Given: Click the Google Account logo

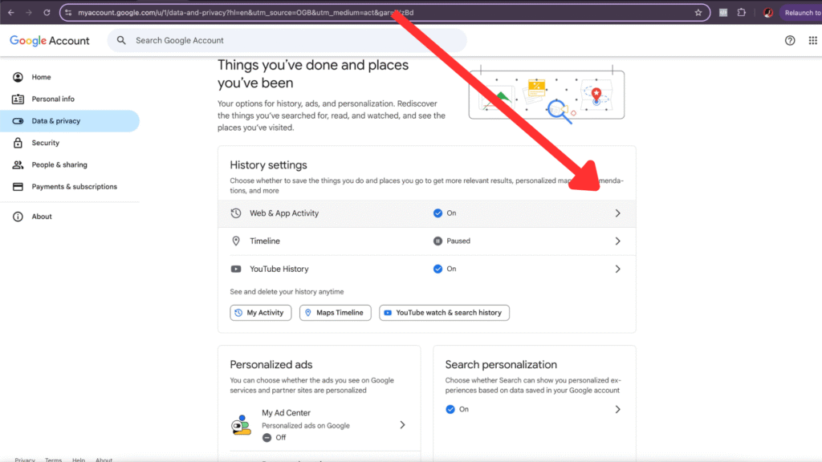Looking at the screenshot, I should (x=50, y=40).
